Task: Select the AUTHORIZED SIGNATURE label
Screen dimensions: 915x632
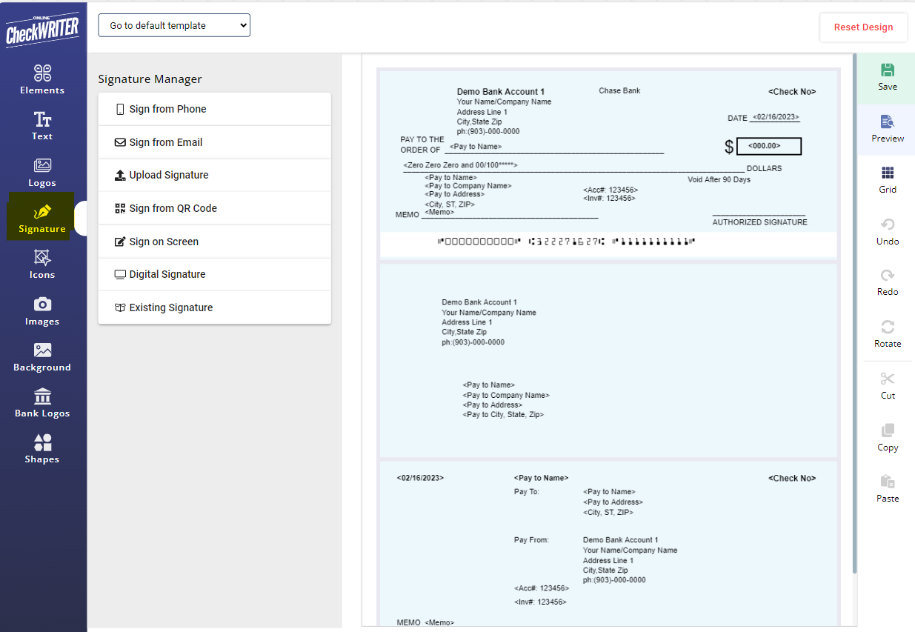Action: pyautogui.click(x=760, y=222)
